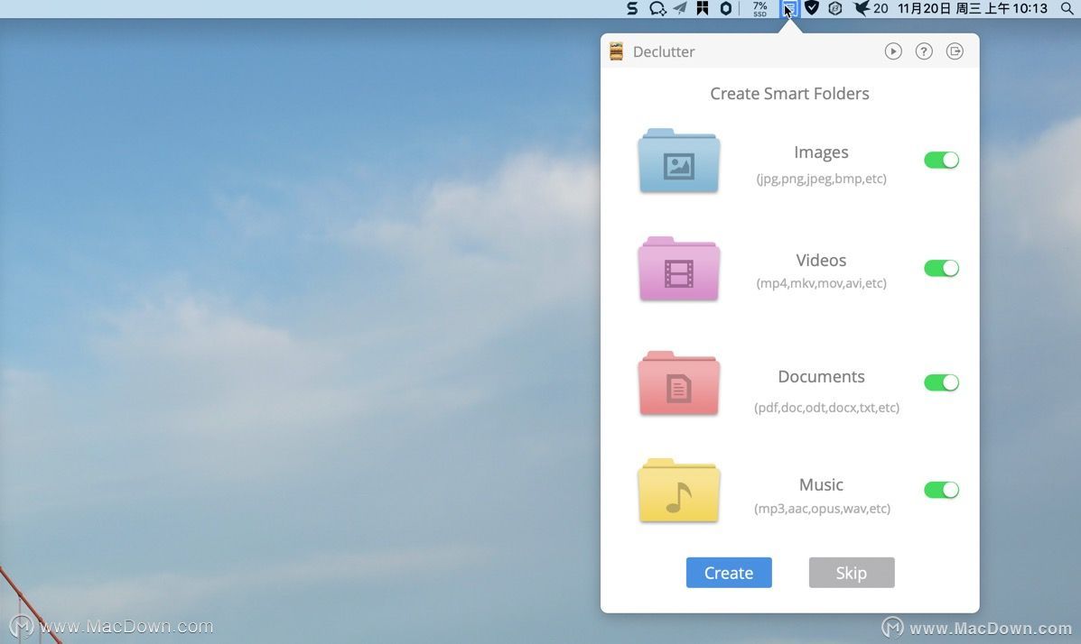The width and height of the screenshot is (1081, 644).
Task: Click the quit/exit icon in Declutter header
Action: pyautogui.click(x=955, y=51)
